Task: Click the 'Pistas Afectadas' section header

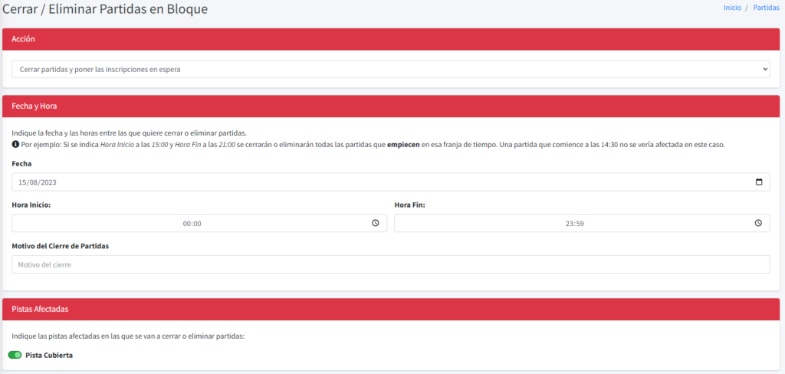Action: [x=391, y=310]
